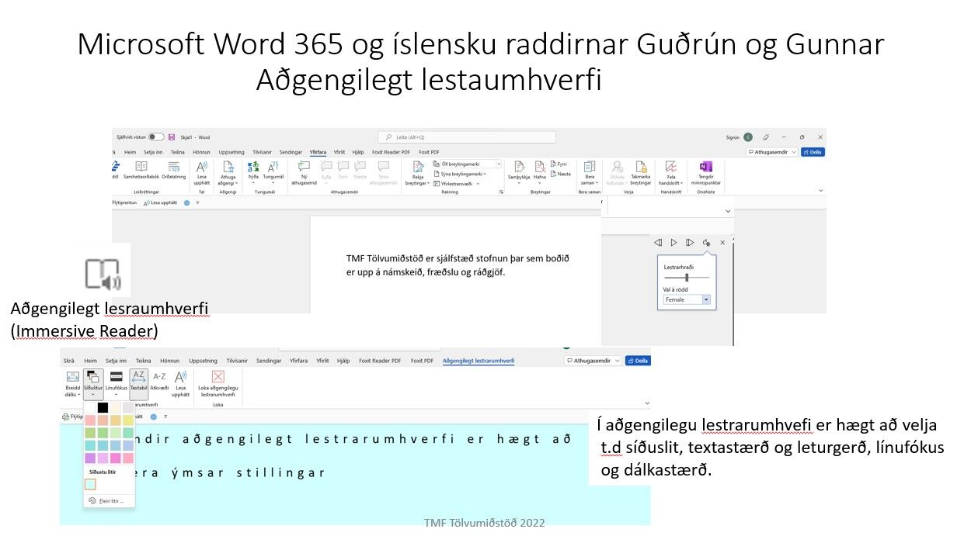
Task: Click the Lestrarhraði reading speed slider
Action: coord(687,277)
